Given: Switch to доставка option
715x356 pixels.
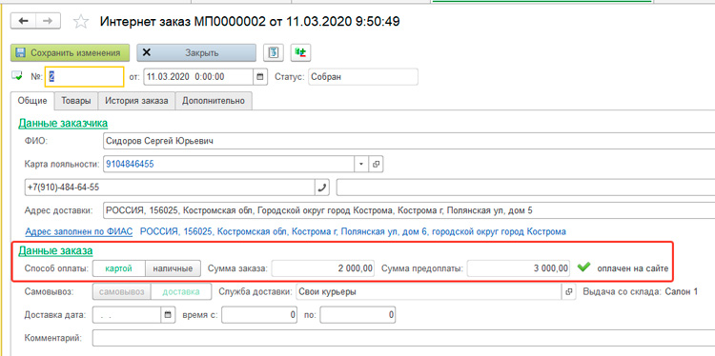Looking at the screenshot, I should click(x=181, y=292).
